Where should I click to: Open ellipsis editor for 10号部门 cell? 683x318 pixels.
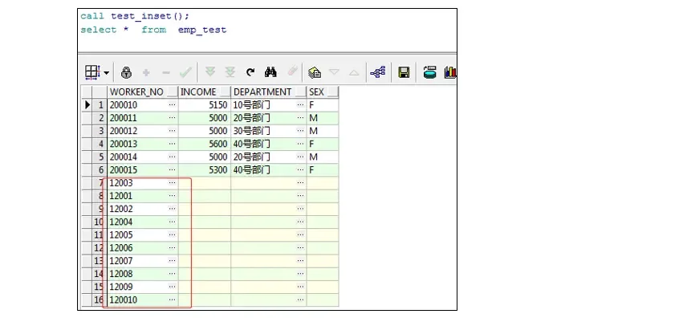pyautogui.click(x=300, y=105)
